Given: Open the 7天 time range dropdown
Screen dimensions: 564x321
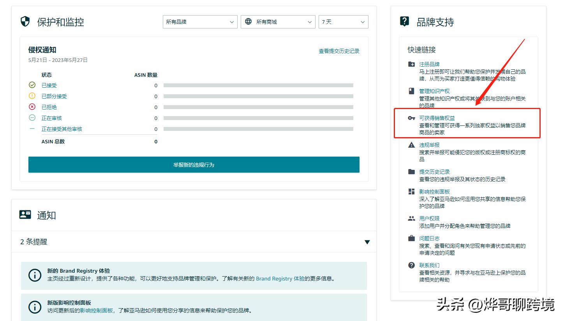Looking at the screenshot, I should pos(343,22).
